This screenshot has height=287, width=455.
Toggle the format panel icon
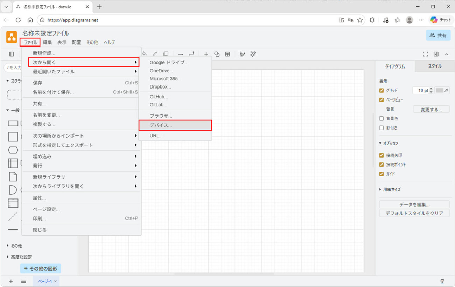436,54
